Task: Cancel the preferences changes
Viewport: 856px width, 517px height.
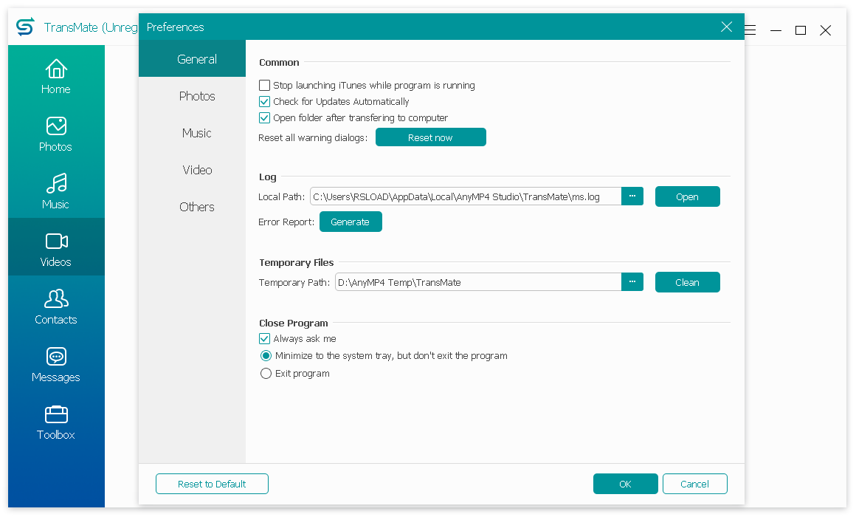Action: [x=695, y=485]
